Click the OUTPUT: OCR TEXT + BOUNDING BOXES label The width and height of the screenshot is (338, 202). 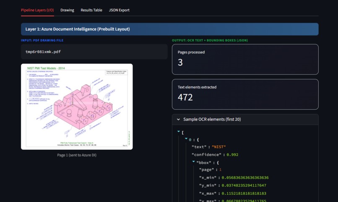click(210, 40)
